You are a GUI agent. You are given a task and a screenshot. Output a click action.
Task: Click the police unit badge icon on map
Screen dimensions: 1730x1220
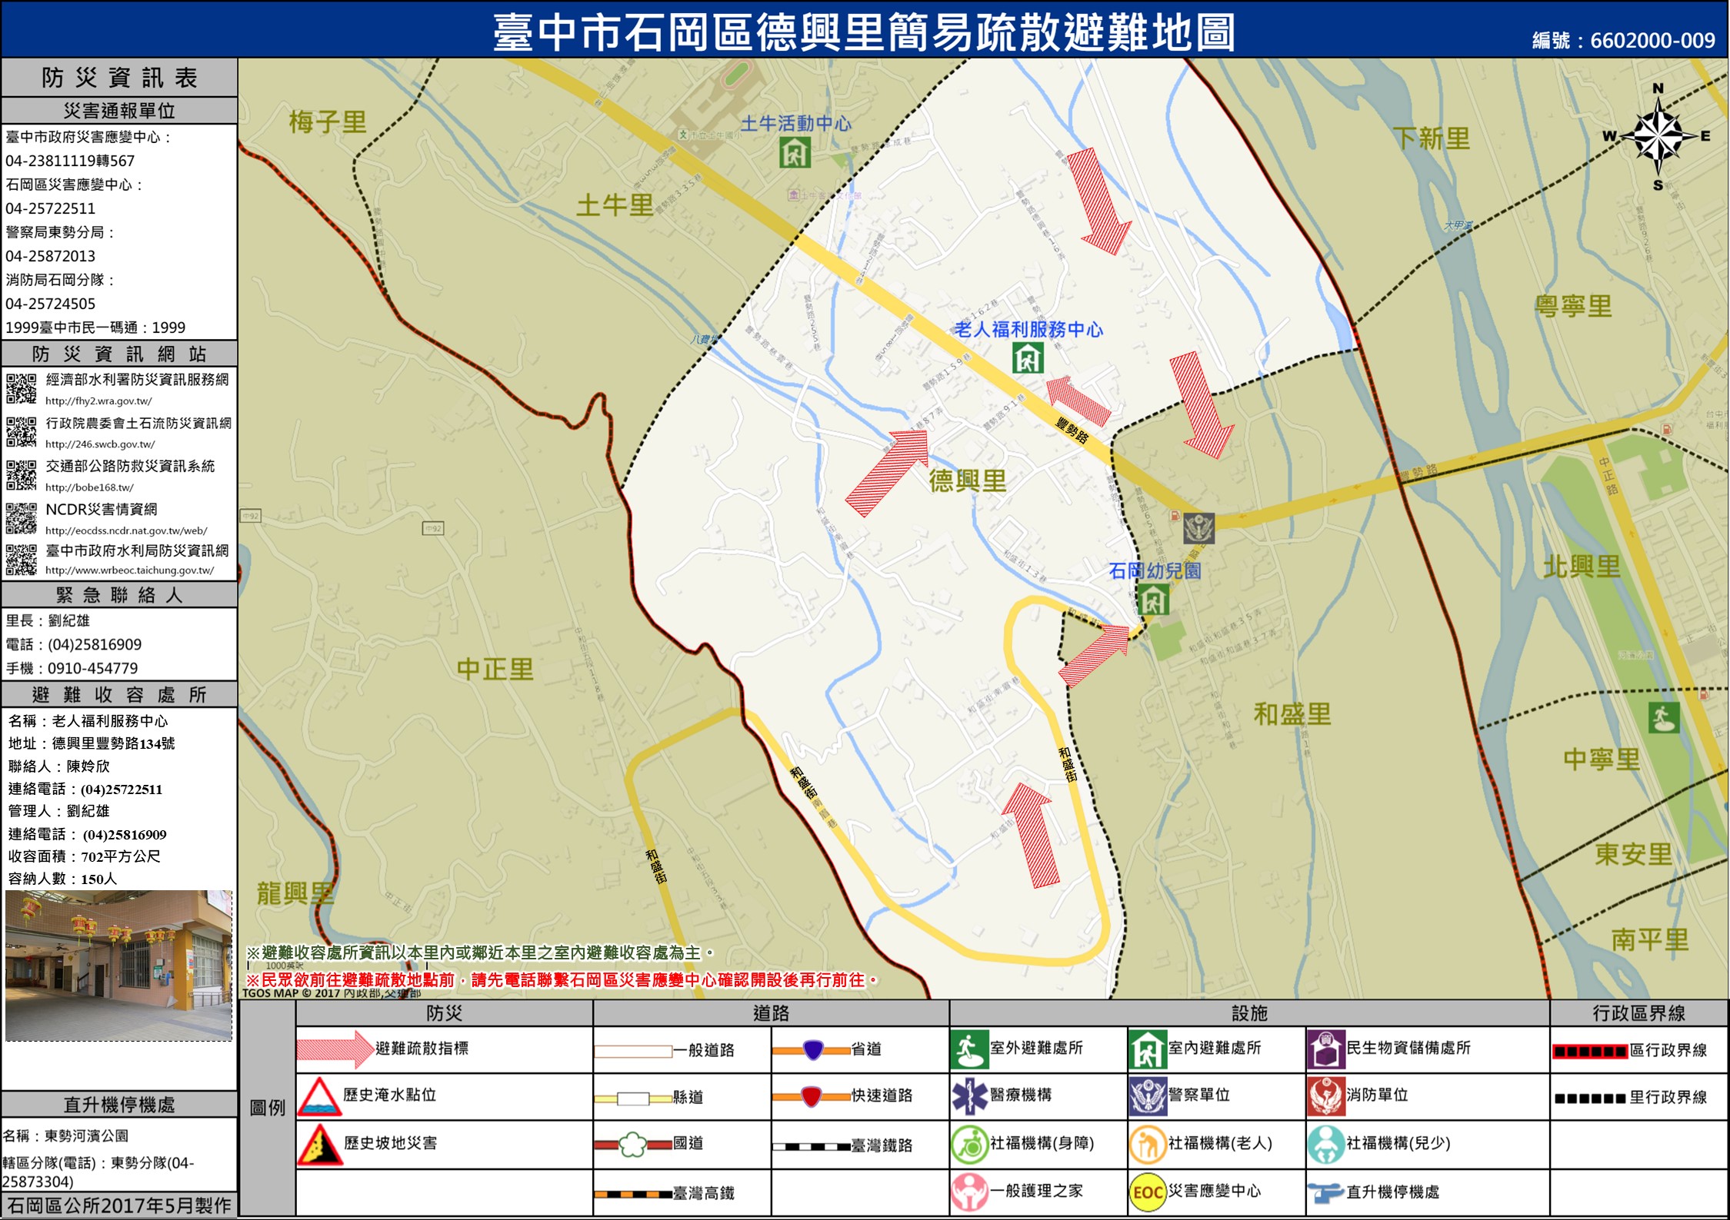point(1198,528)
